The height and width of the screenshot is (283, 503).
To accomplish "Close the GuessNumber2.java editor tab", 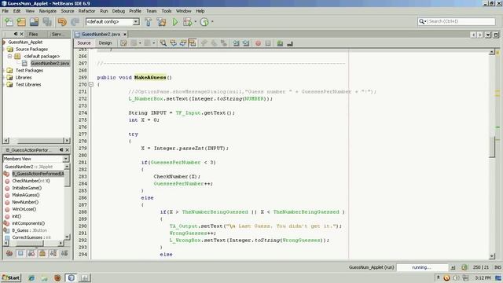I will [x=125, y=35].
